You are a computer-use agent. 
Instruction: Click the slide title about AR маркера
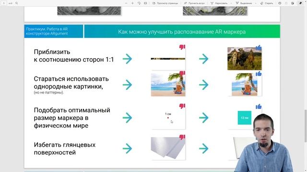tap(182, 32)
